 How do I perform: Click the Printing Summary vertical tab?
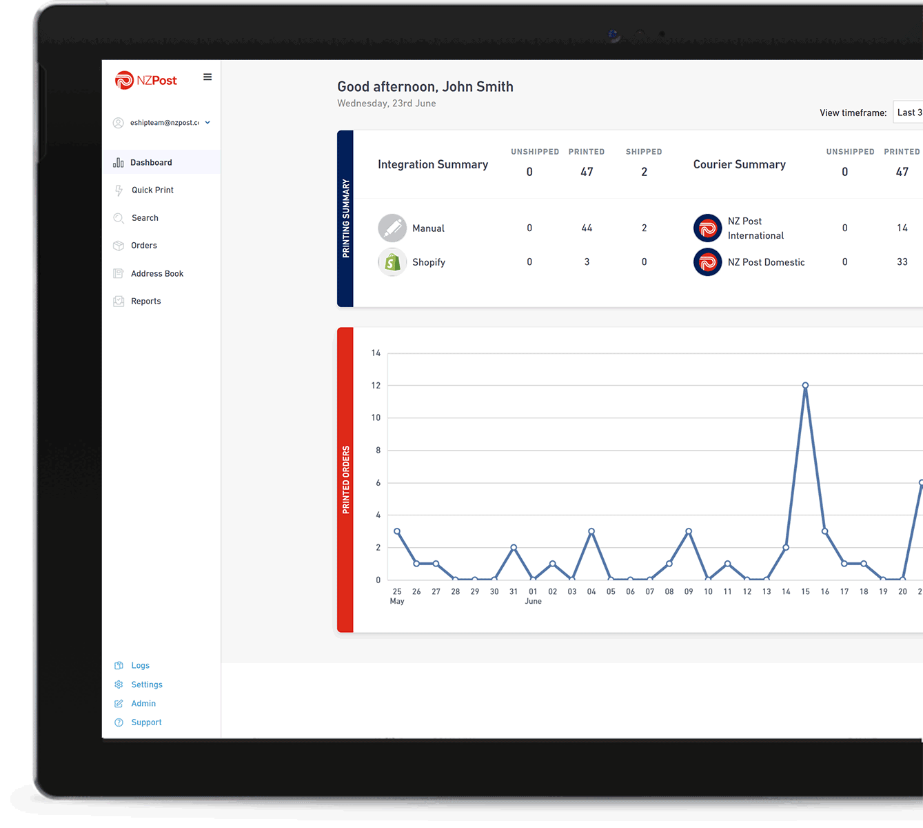tap(345, 219)
